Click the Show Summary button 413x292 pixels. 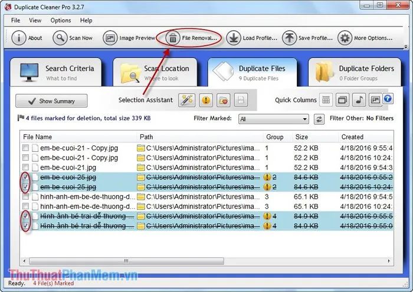51,101
